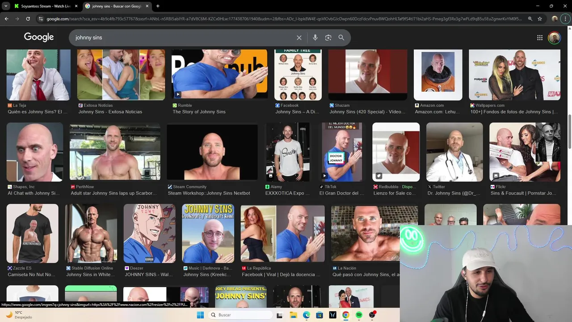The height and width of the screenshot is (322, 572).
Task: Reload the page
Action: click(x=28, y=19)
